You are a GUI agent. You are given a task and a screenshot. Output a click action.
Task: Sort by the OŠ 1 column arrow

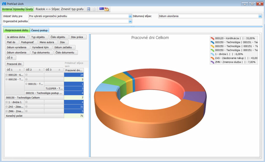point(20,70)
